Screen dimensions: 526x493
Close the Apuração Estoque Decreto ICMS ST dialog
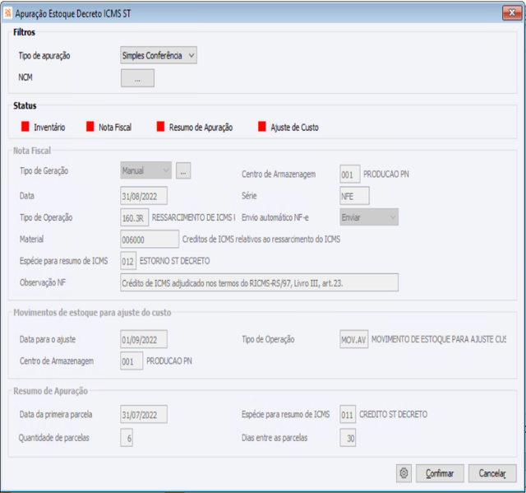pos(512,13)
